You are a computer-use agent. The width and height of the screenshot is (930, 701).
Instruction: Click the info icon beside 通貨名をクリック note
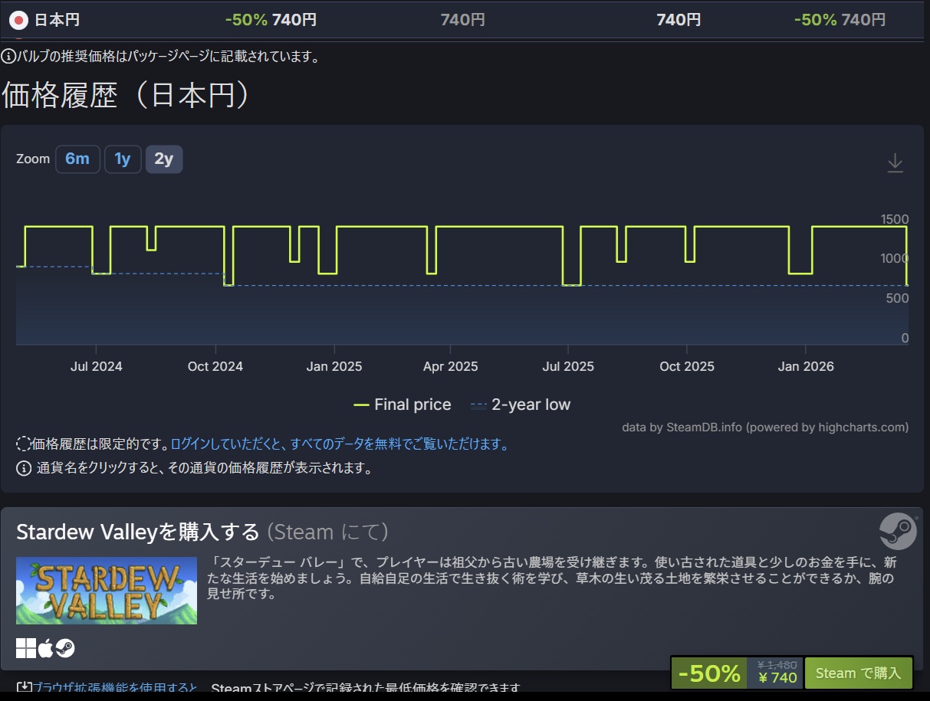[x=24, y=468]
